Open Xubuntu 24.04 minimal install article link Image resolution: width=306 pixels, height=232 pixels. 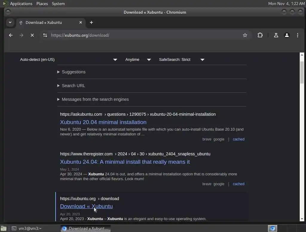point(125,162)
